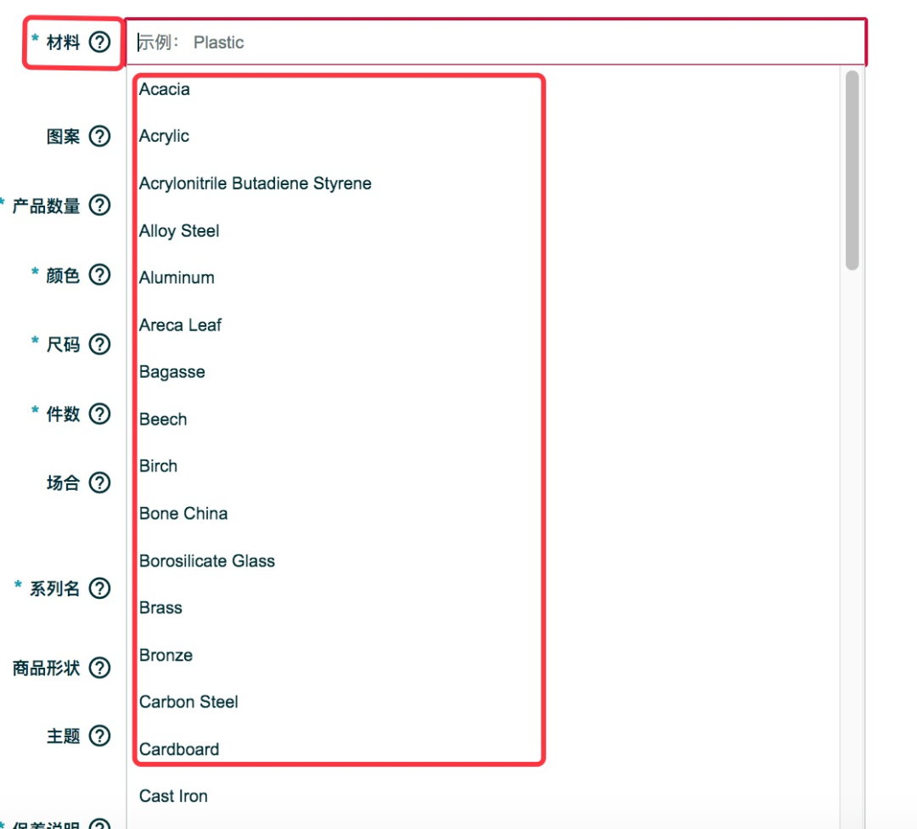Pick the Bagasse material entry
The height and width of the screenshot is (829, 917).
click(172, 372)
